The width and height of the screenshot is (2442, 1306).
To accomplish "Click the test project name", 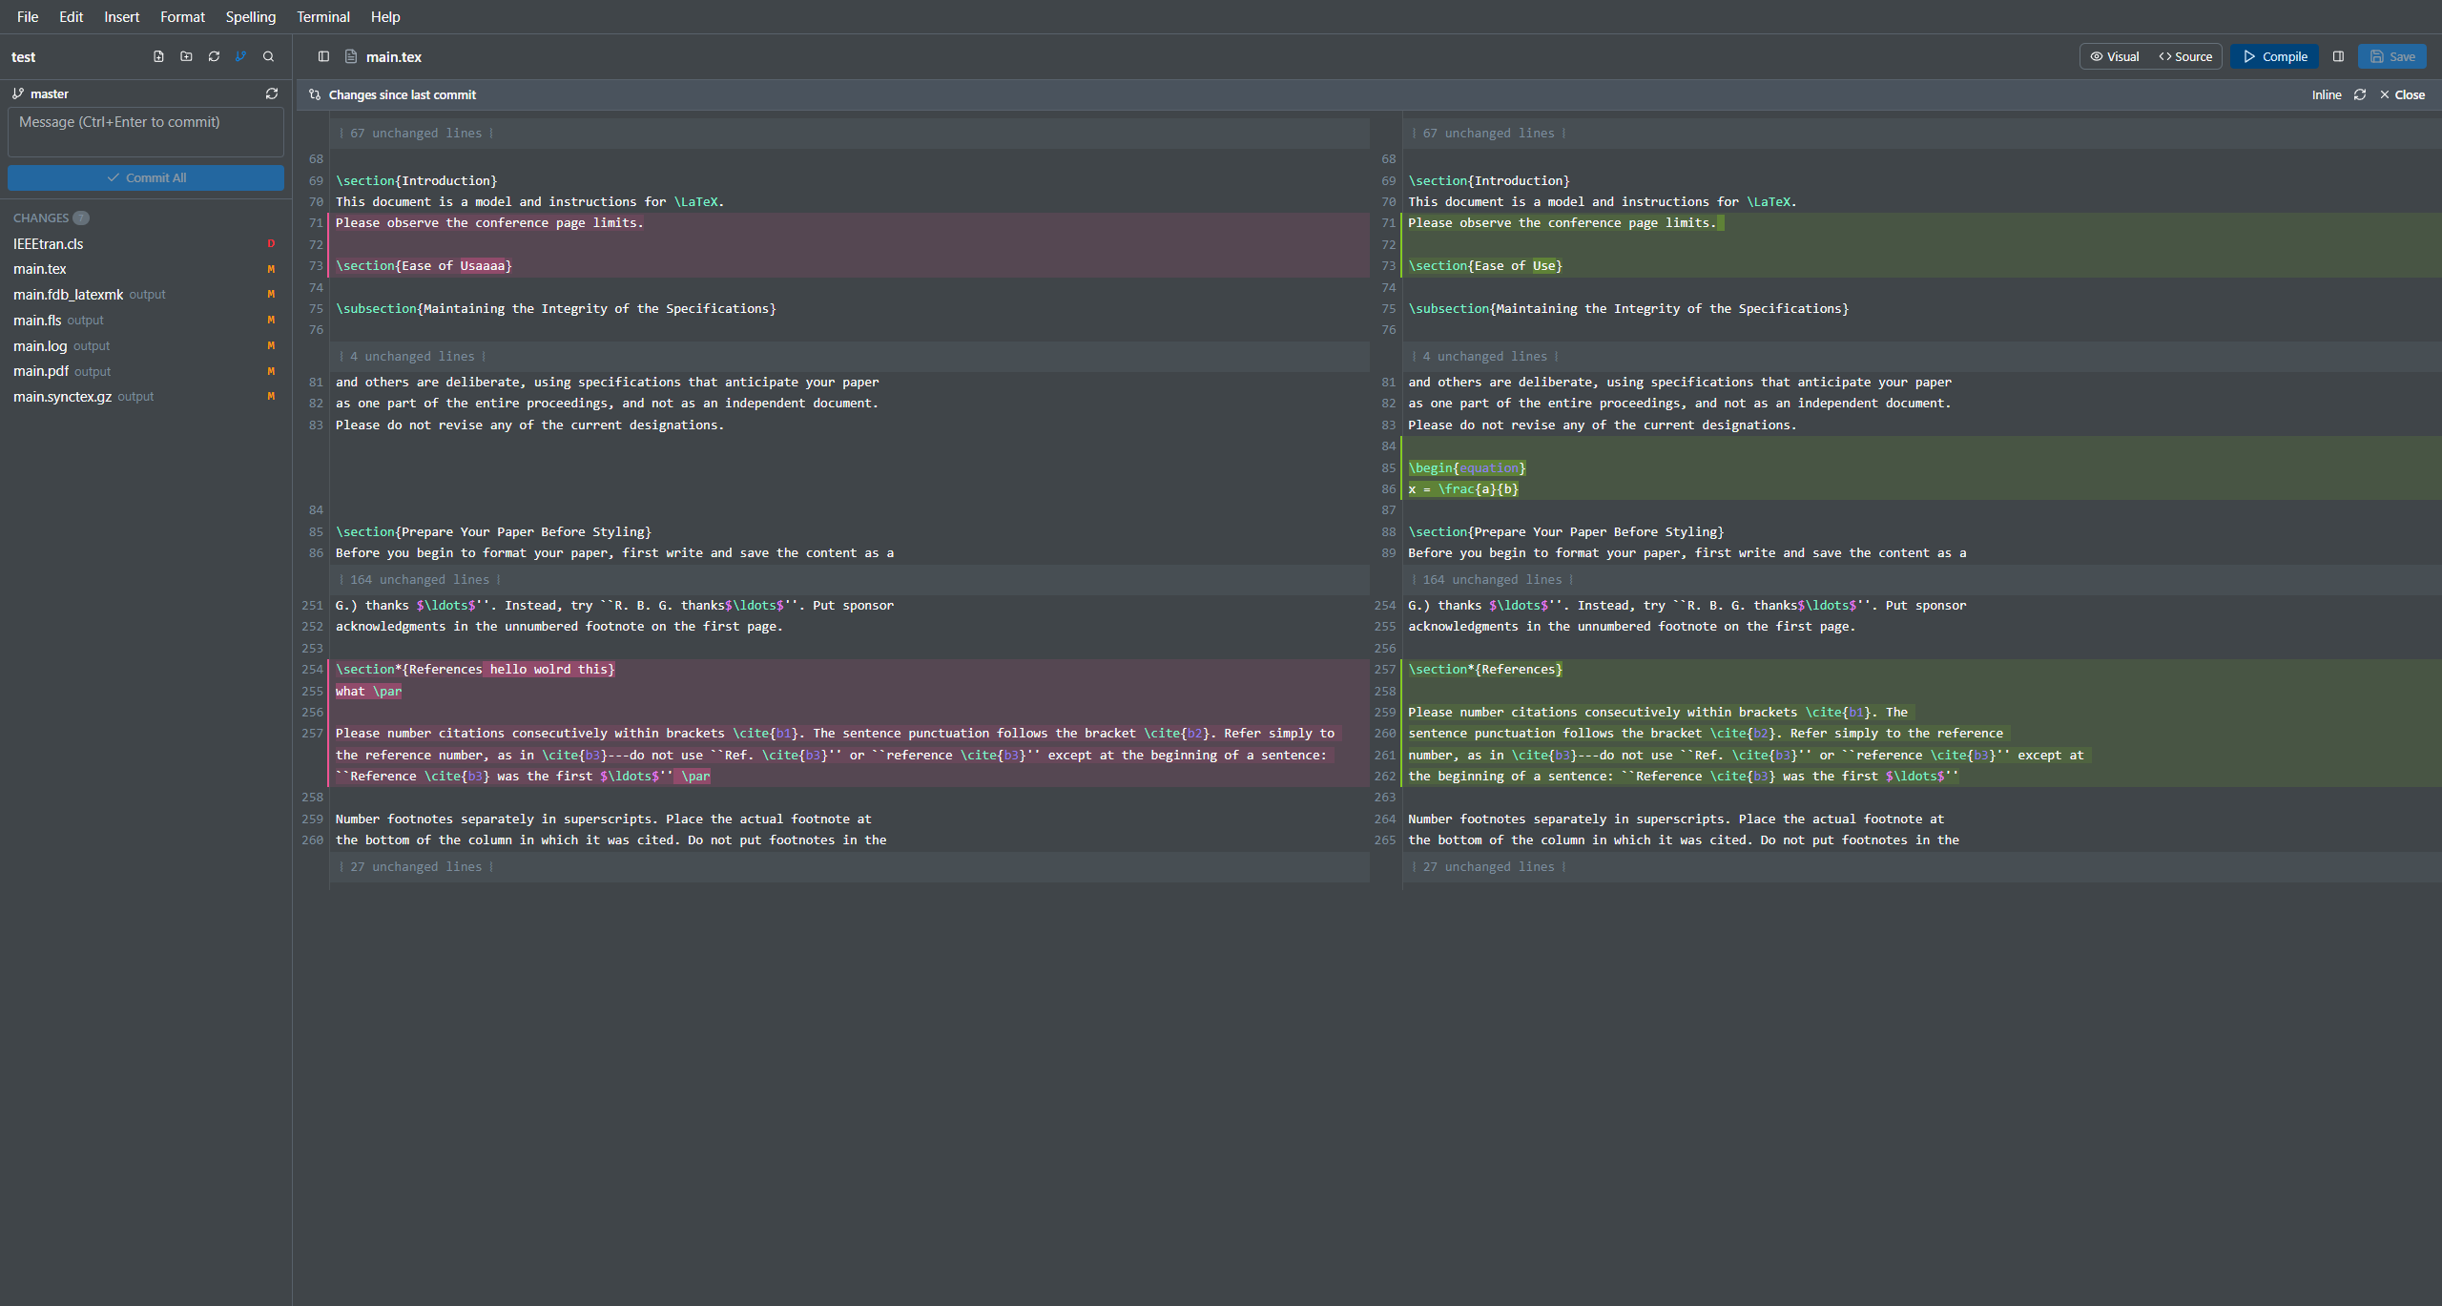I will coord(24,56).
